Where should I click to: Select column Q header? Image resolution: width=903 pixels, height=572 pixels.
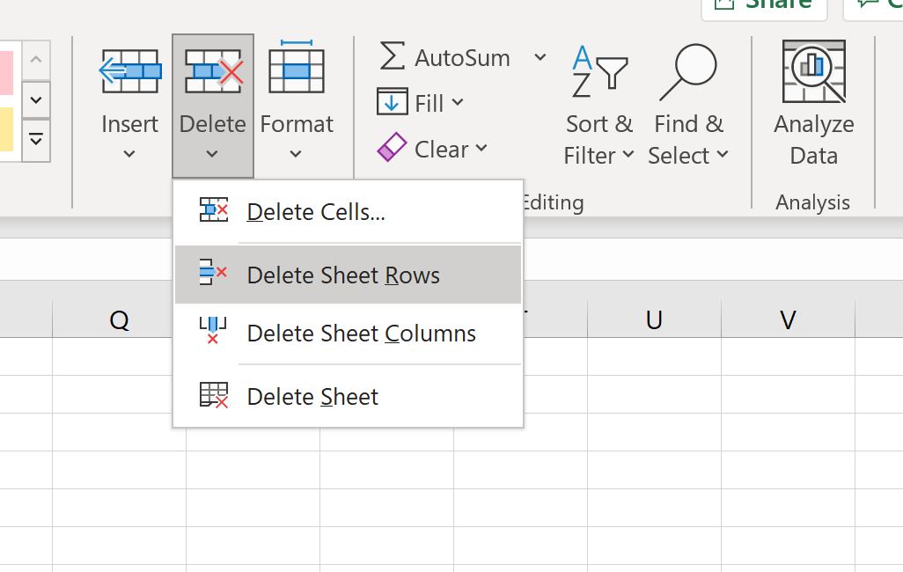(x=120, y=319)
